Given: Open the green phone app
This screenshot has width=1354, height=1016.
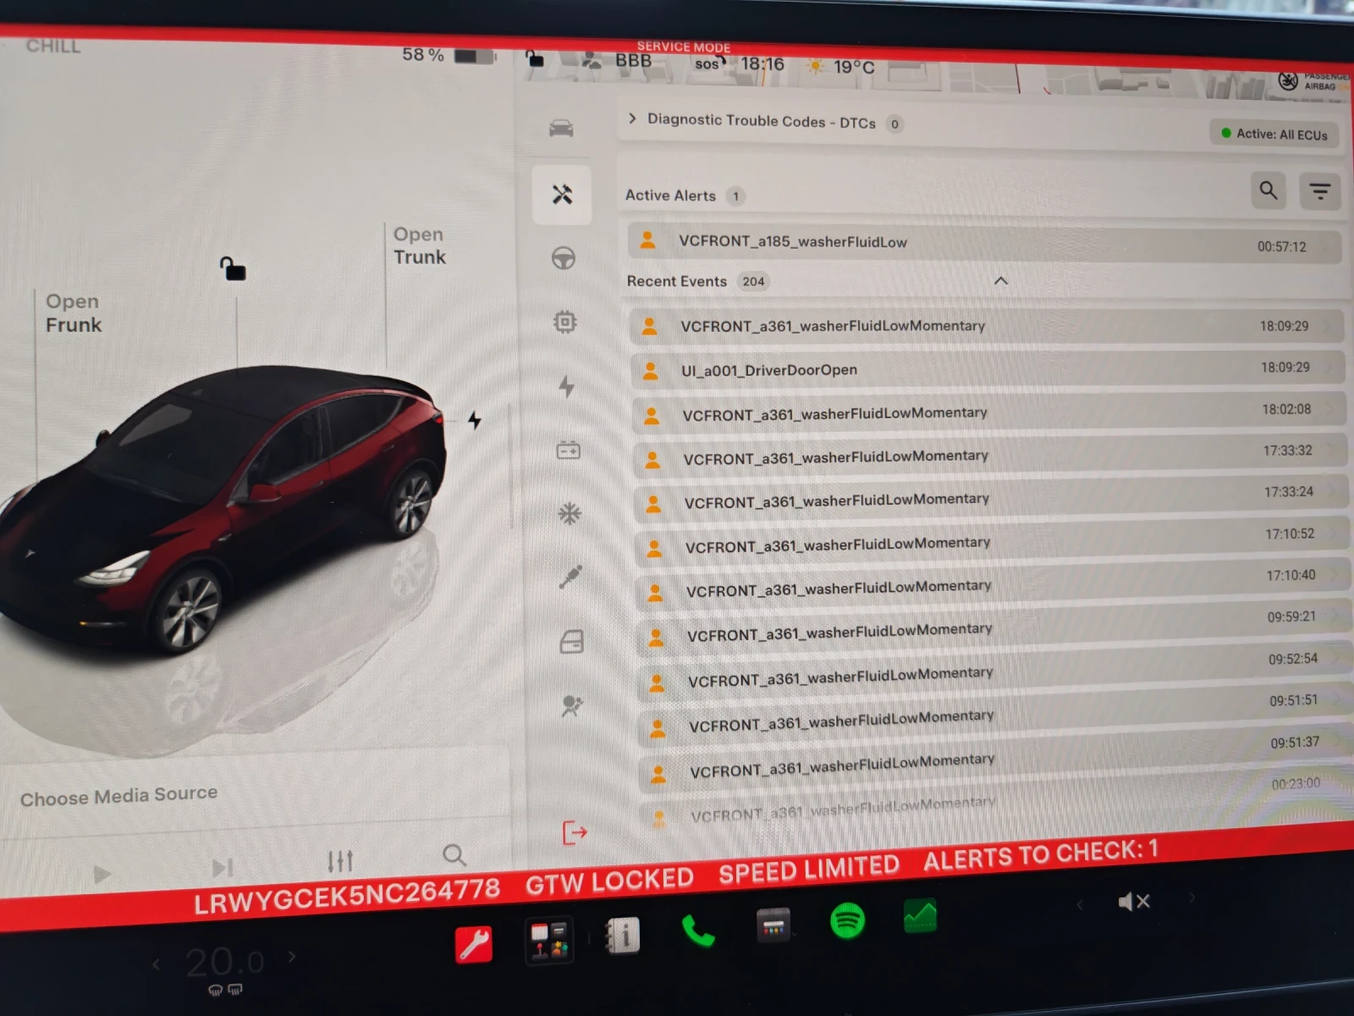Looking at the screenshot, I should 698,931.
